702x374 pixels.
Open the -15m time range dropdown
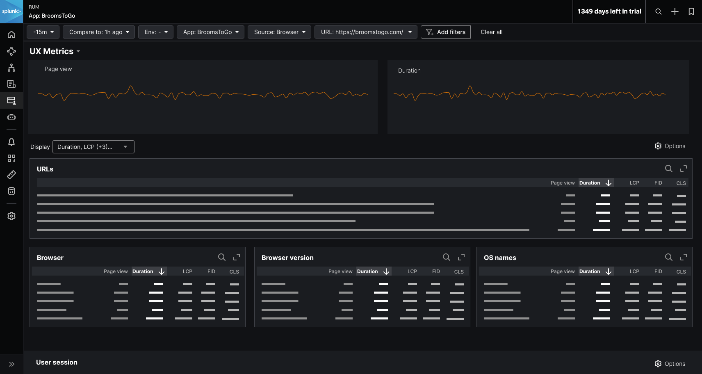[x=43, y=32]
